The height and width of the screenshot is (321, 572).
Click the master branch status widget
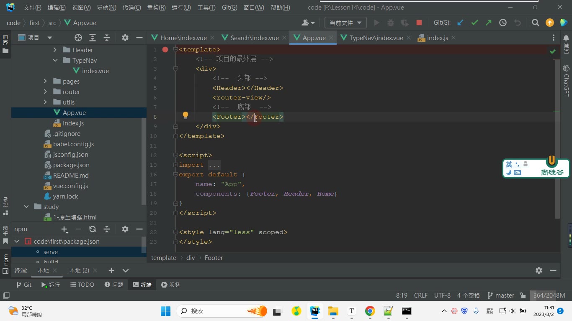pyautogui.click(x=500, y=295)
